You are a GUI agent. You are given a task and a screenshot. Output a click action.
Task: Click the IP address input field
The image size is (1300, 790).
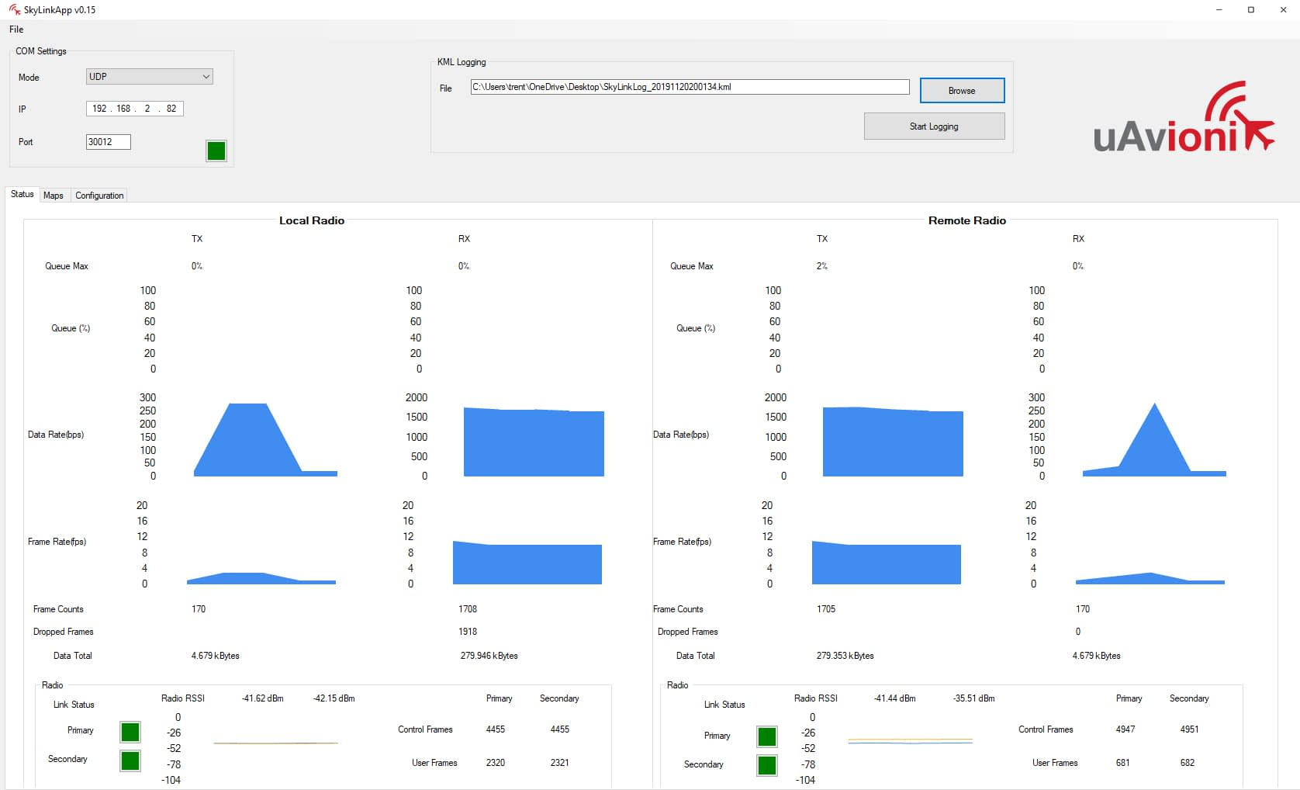[x=135, y=109]
